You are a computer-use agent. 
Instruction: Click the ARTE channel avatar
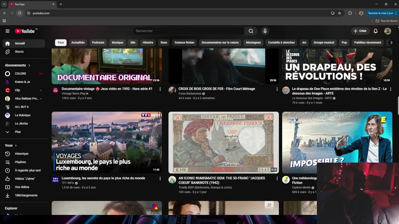pos(286,90)
